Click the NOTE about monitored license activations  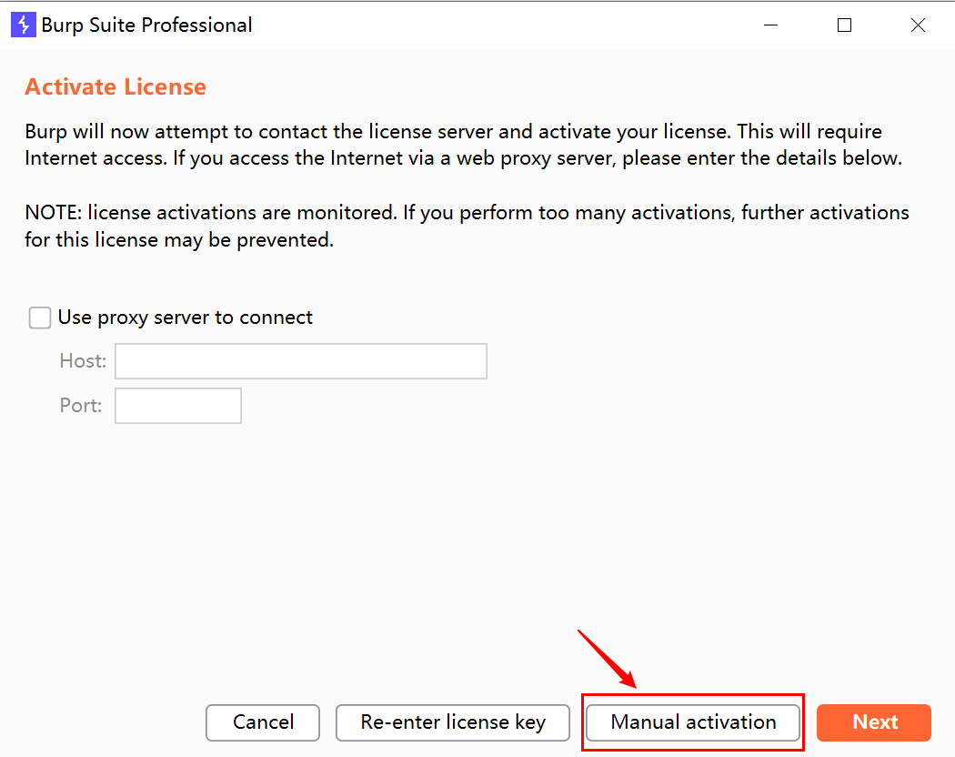(467, 227)
